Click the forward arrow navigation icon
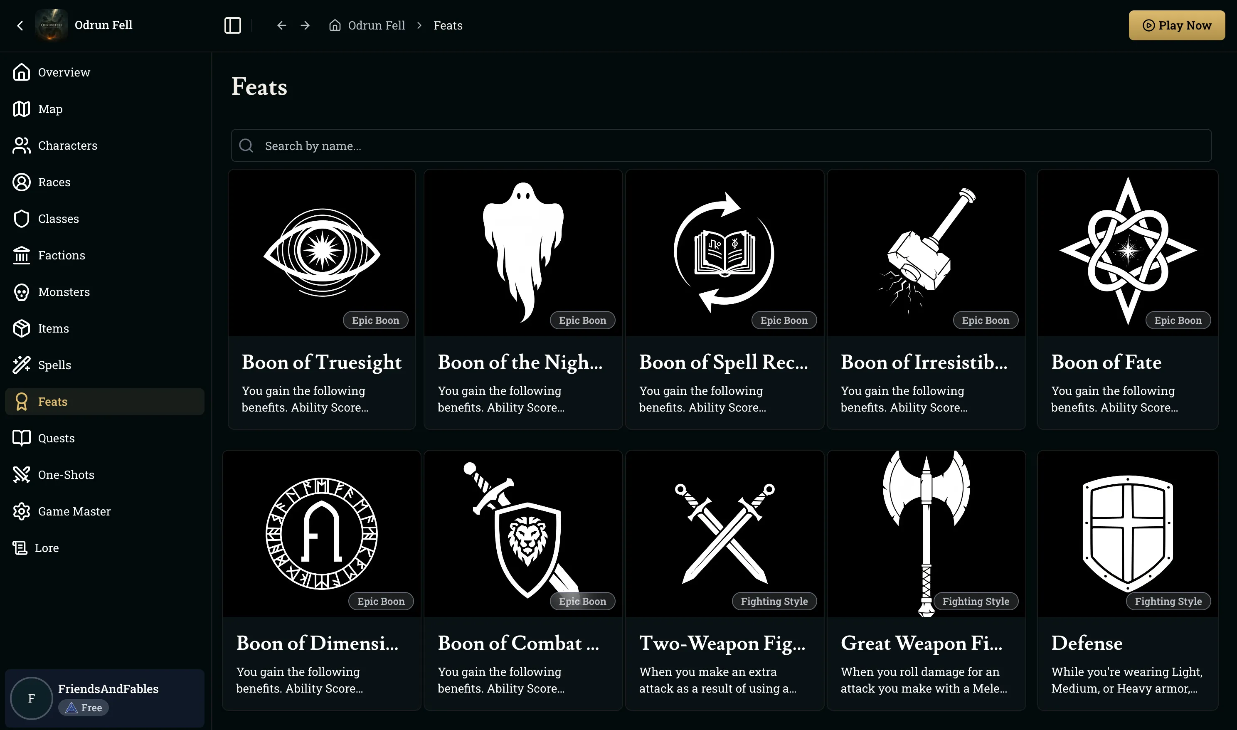1237x730 pixels. pyautogui.click(x=305, y=25)
